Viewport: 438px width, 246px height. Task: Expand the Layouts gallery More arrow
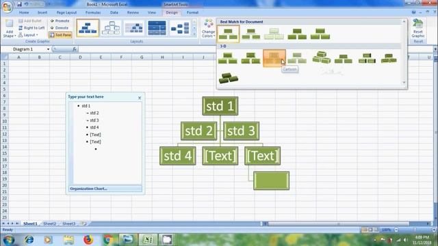(x=194, y=34)
